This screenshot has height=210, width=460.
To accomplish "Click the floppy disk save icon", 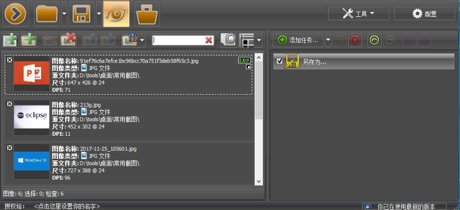I will point(82,13).
